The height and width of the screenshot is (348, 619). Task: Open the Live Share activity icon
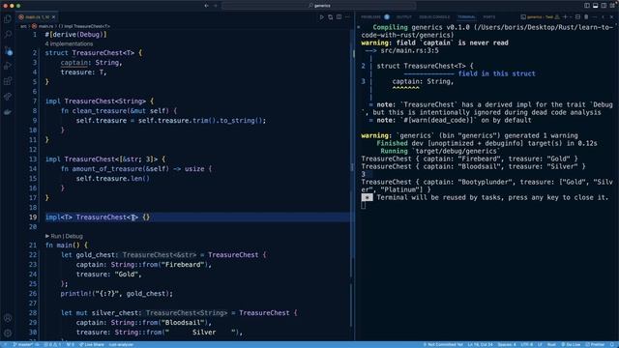[8, 97]
